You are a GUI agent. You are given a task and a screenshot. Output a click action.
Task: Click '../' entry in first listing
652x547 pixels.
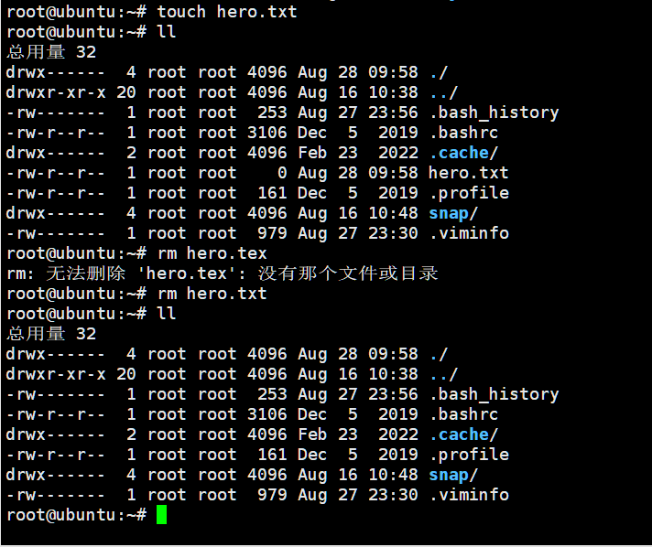(x=444, y=92)
